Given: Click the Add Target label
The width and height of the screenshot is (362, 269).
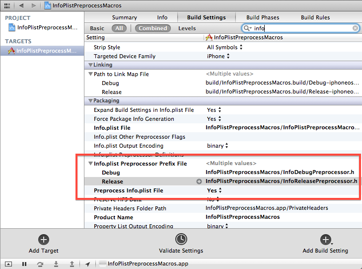Looking at the screenshot, I should (44, 251).
